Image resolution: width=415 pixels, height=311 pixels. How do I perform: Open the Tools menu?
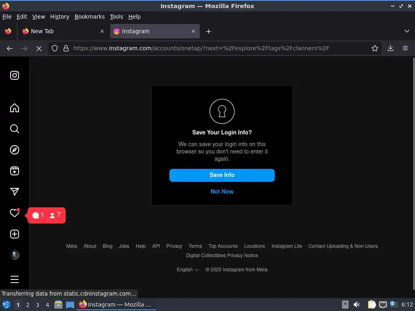(116, 17)
